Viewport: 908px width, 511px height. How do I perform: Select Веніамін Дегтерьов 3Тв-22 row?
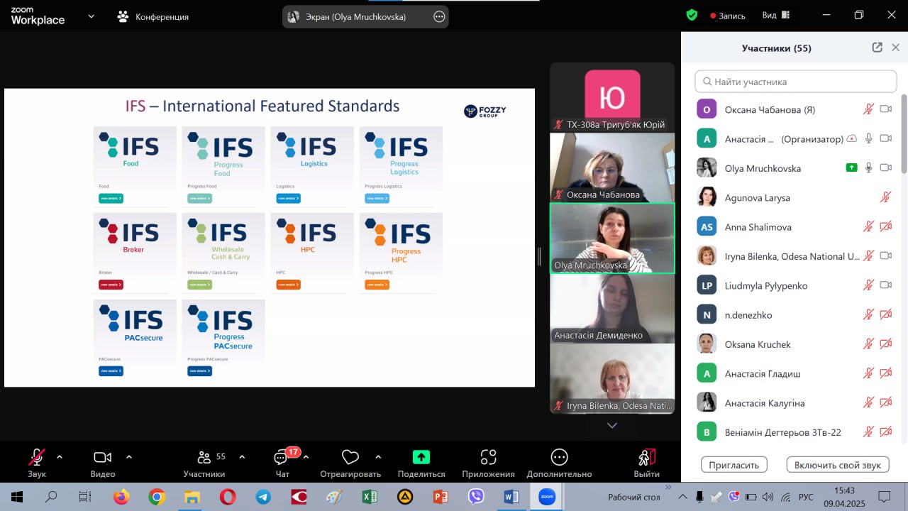tap(794, 432)
